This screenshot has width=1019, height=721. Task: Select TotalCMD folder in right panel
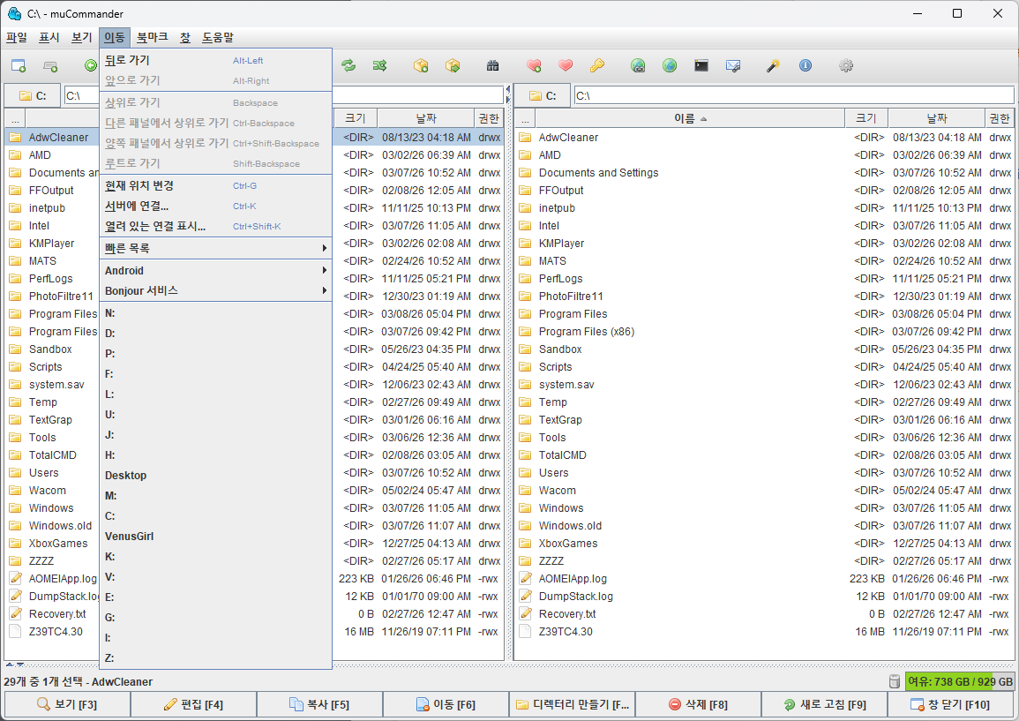coord(764,455)
